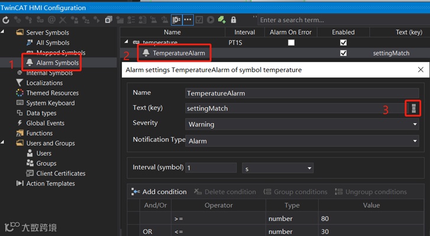Select the TemperatureAlarm row in list
The image size is (430, 236).
(275, 53)
